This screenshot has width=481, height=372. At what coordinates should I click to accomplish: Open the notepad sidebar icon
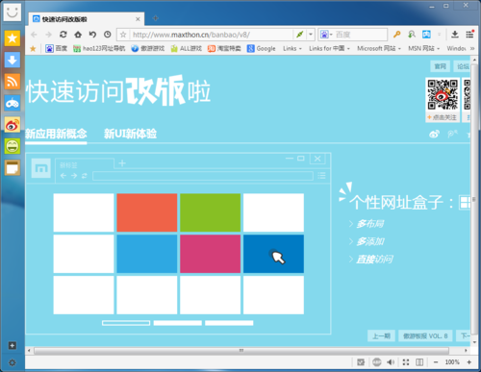(13, 168)
